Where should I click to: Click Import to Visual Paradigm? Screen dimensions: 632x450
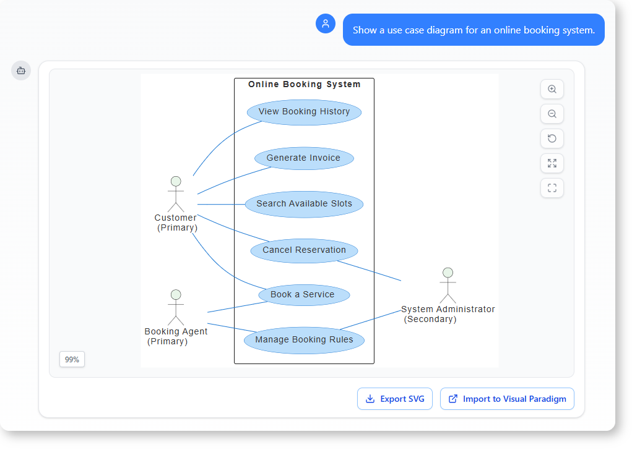point(506,399)
